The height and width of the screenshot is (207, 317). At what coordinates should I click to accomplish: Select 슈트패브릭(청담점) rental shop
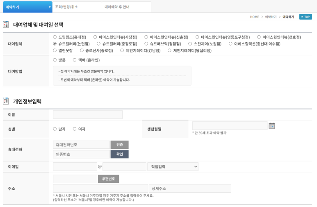[146, 44]
